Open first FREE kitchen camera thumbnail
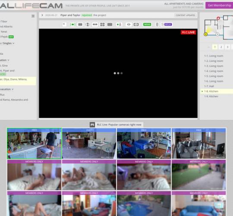The image size is (233, 216). 35,143
